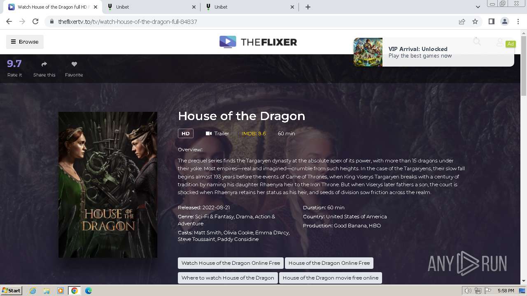Click Watch House of the Dragon Online Free tag
The image size is (527, 296).
click(x=231, y=263)
